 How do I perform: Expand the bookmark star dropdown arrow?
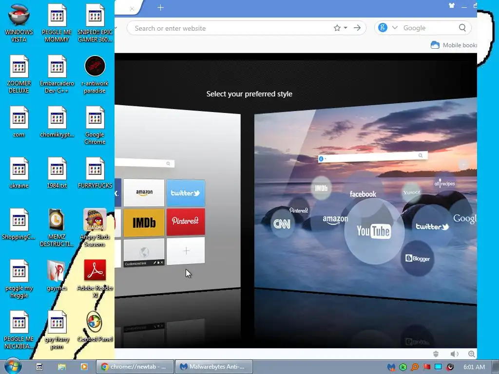coord(345,28)
